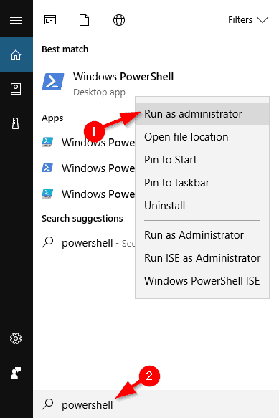Click the search box containing powershell

tap(156, 404)
